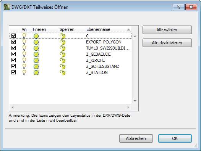Click the lock icon for TLM10_SWISSBUILDI layer
The height and width of the screenshot is (151, 201).
point(63,48)
